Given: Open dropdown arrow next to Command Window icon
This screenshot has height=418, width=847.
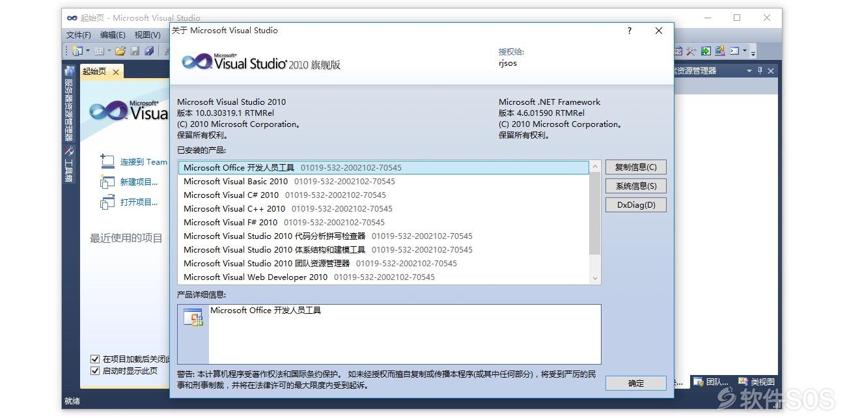Looking at the screenshot, I should pos(745,51).
